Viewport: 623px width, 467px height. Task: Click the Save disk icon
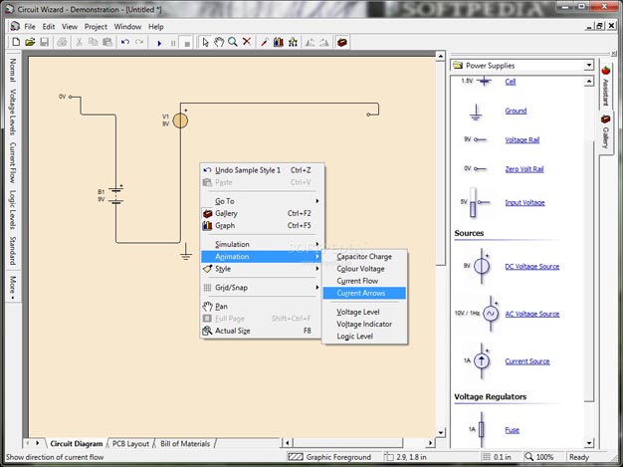tap(44, 42)
